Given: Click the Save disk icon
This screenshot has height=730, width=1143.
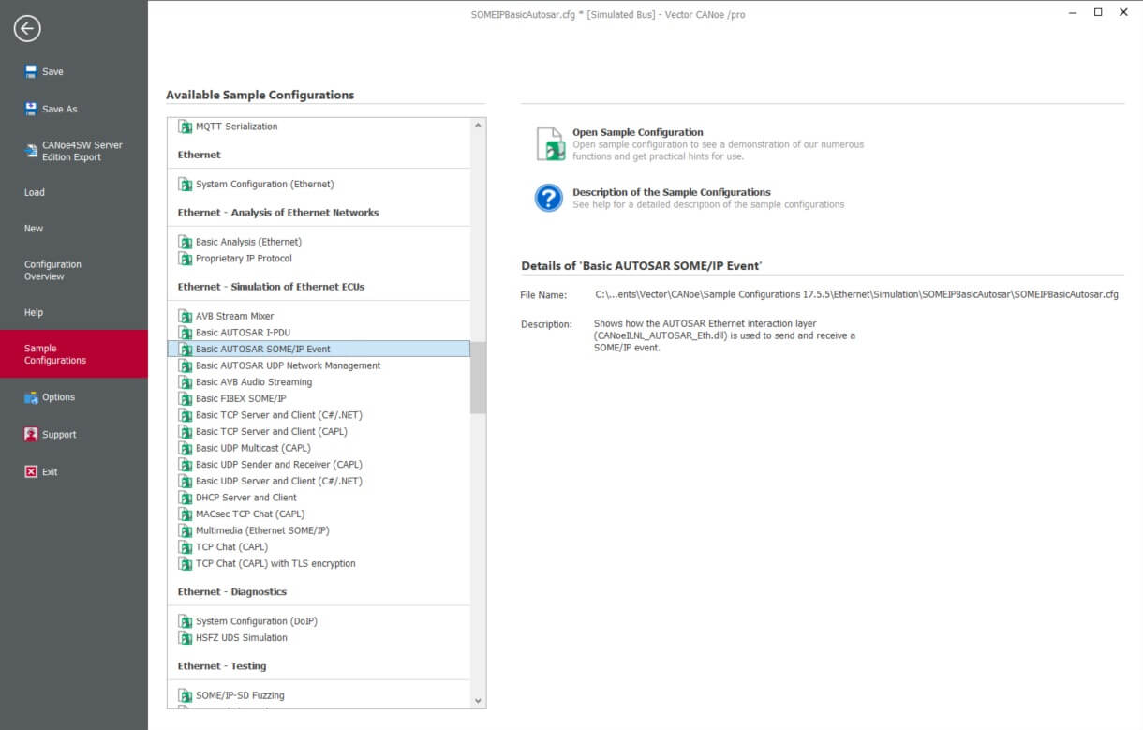Looking at the screenshot, I should click(31, 71).
